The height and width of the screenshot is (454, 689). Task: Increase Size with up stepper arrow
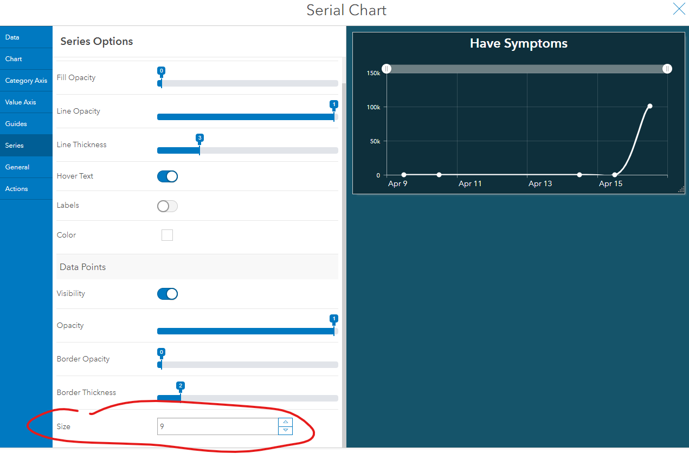285,422
